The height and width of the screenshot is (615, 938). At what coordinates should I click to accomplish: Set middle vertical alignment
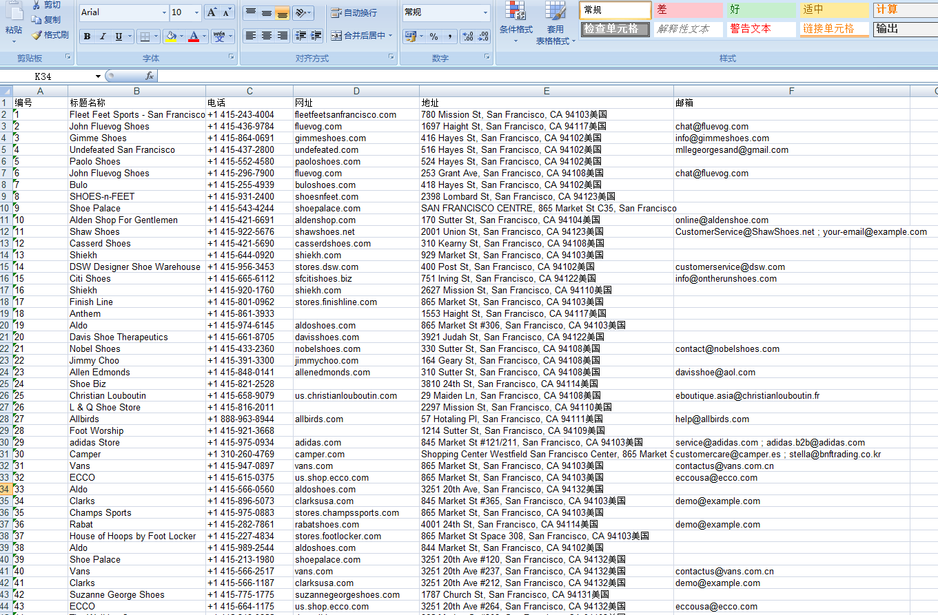point(267,12)
